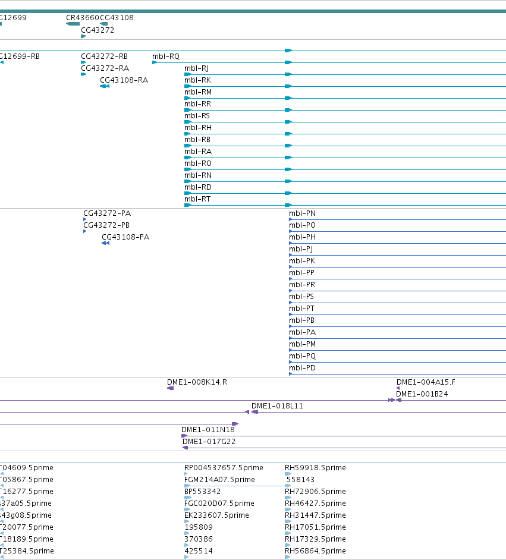Viewport: 506px width, 560px height.
Task: Select transcript mbl-RJ
Action: (x=196, y=68)
